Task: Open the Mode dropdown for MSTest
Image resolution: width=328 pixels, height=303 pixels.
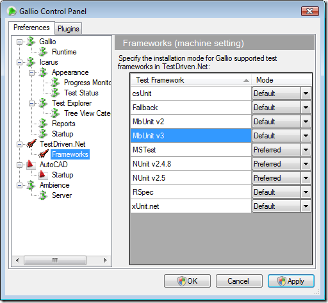Action: [x=306, y=150]
